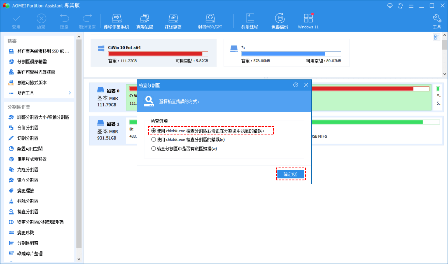
Task: Confirm with the 確定(O) button
Action: pyautogui.click(x=291, y=174)
